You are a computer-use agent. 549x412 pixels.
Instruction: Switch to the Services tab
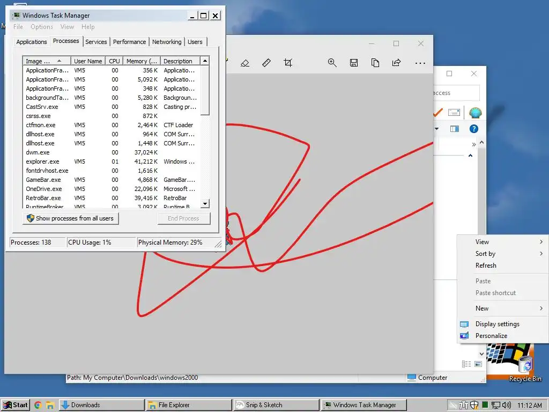point(96,42)
